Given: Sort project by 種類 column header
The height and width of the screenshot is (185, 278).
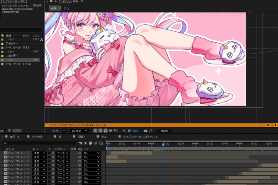Looking at the screenshot, I should [8, 36].
